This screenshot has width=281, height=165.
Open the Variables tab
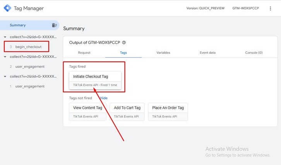(163, 53)
